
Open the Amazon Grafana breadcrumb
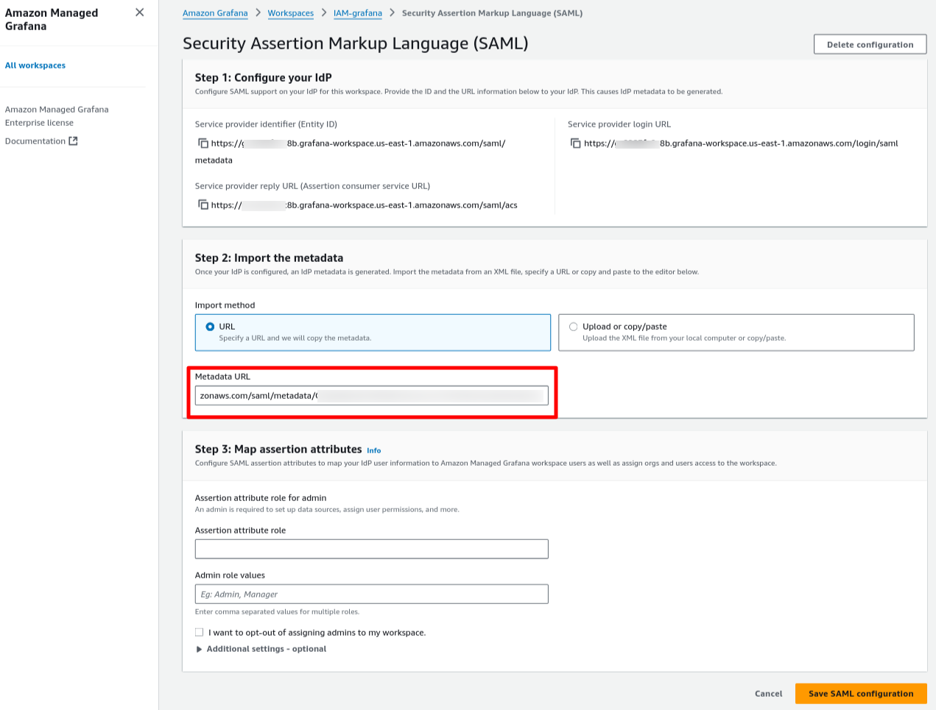[215, 13]
